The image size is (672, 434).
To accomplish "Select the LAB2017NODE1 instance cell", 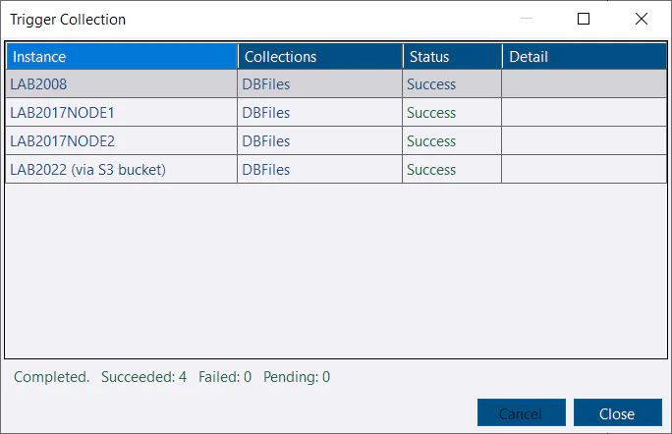I will coord(121,112).
